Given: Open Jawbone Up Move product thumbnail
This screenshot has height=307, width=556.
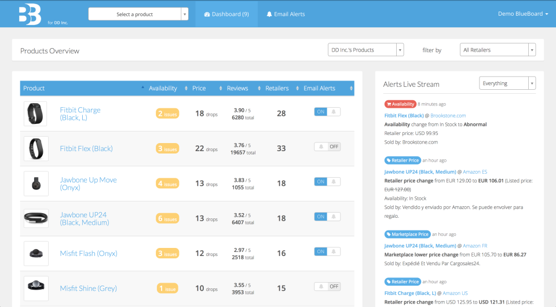Looking at the screenshot, I should point(36,184).
